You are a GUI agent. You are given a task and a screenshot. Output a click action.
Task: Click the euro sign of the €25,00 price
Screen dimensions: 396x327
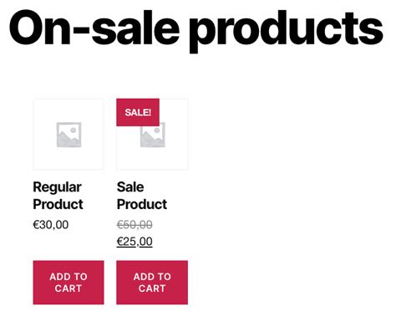[x=120, y=242]
